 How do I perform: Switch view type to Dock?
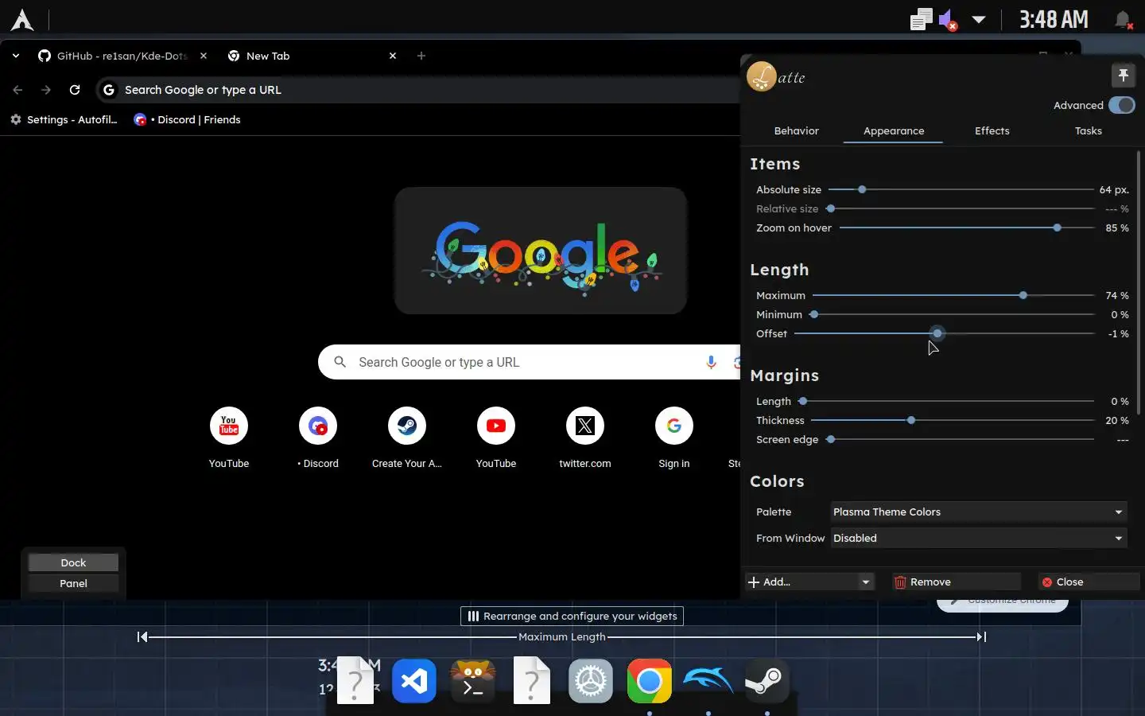(73, 562)
